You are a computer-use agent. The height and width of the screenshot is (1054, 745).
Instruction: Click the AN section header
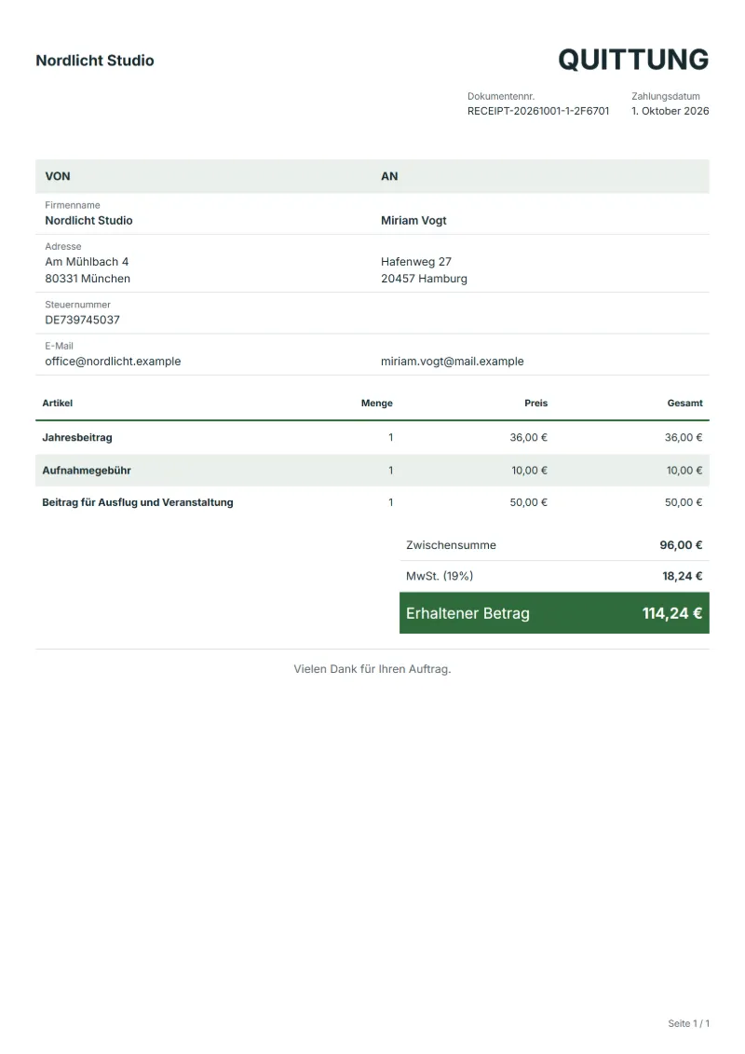[x=389, y=176]
